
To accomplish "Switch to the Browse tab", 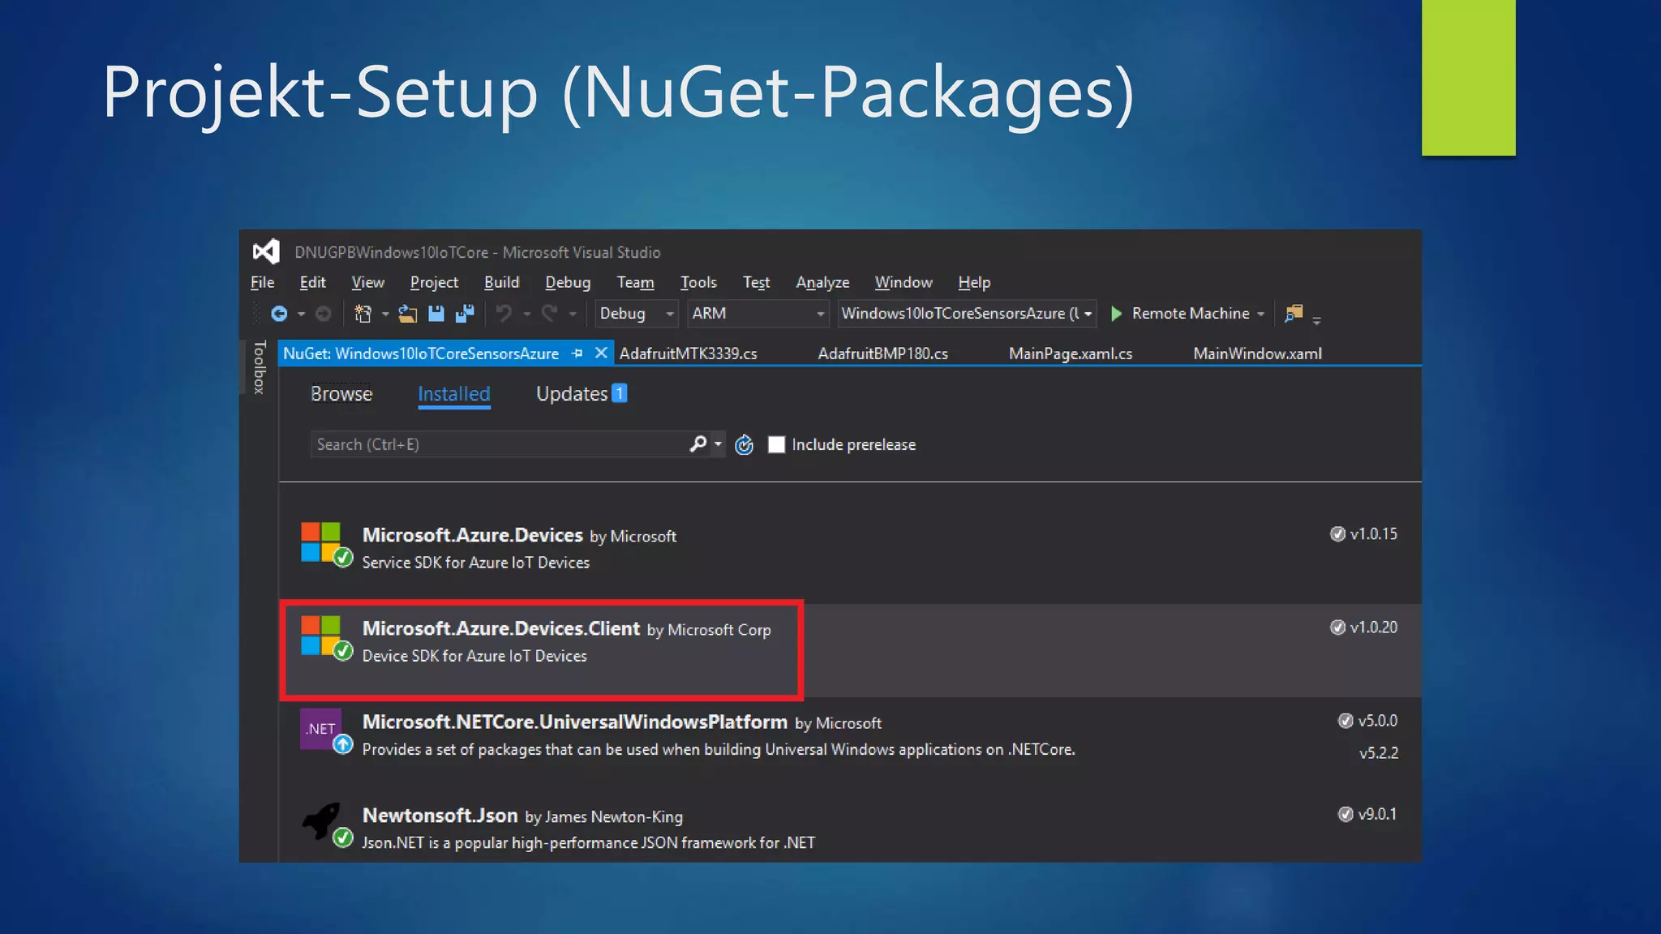I will pos(341,394).
